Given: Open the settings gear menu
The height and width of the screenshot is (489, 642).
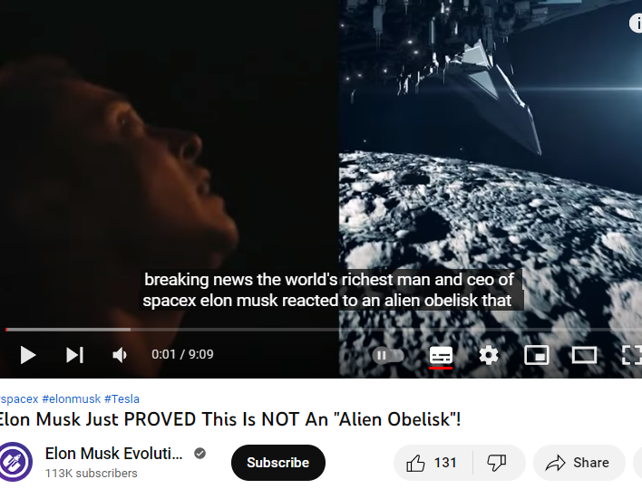Looking at the screenshot, I should [489, 355].
